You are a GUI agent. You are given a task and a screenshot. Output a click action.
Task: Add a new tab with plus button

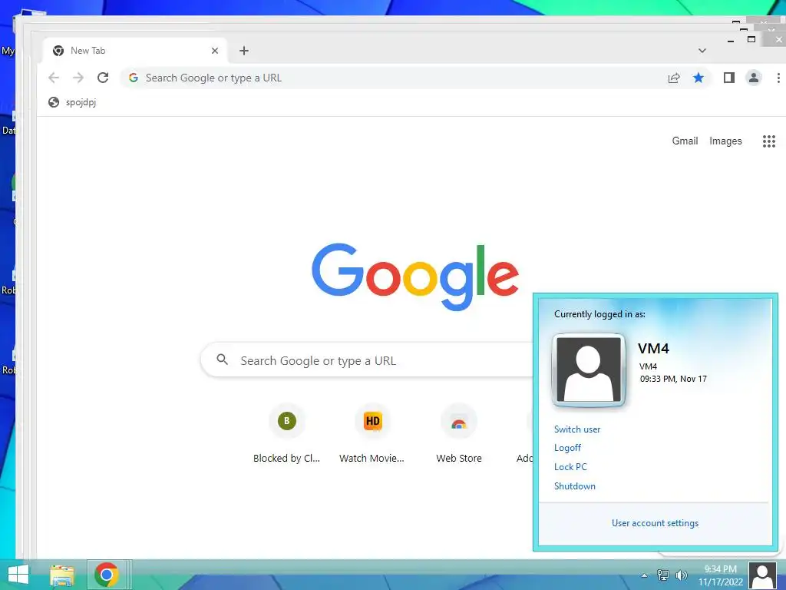pos(243,51)
